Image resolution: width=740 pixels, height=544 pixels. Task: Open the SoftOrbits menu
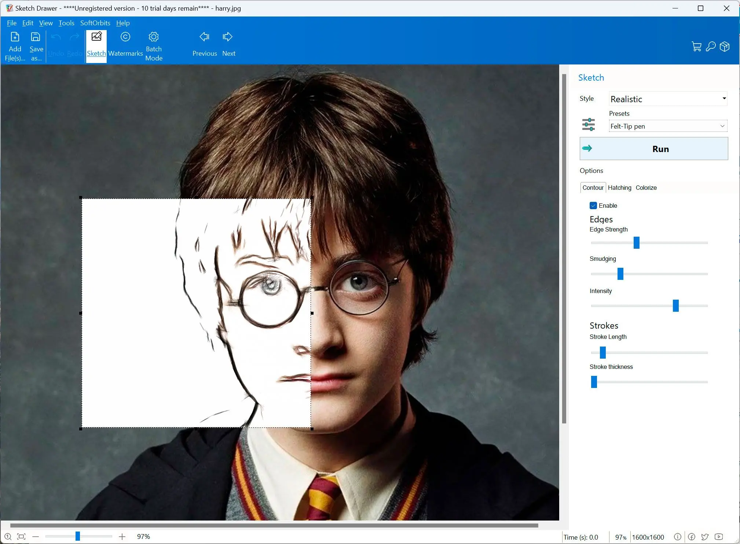tap(95, 23)
